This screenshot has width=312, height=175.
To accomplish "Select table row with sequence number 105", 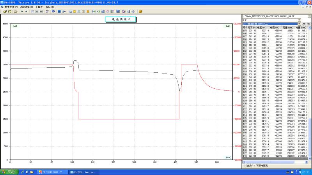I will tap(275, 31).
